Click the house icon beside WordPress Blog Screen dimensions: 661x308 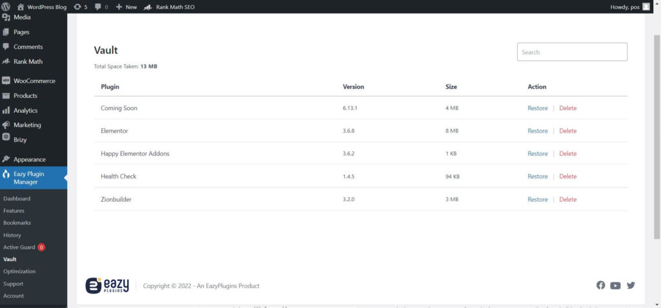(21, 6)
